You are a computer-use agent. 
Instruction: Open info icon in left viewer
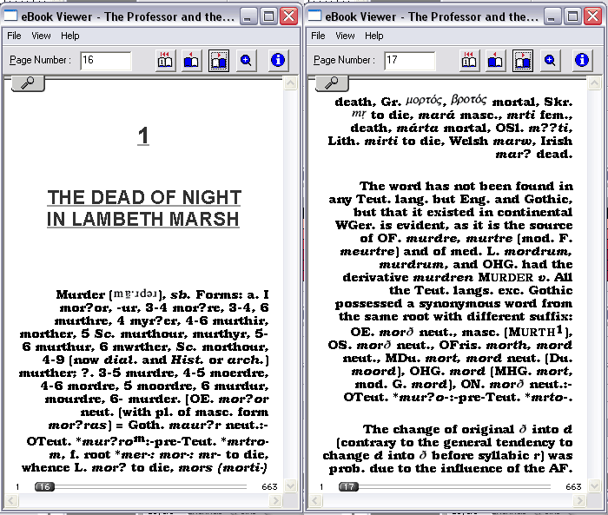(279, 60)
